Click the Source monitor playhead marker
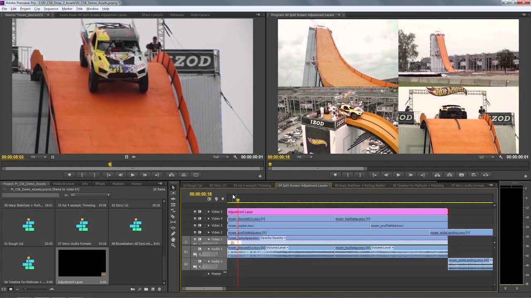 [110, 164]
